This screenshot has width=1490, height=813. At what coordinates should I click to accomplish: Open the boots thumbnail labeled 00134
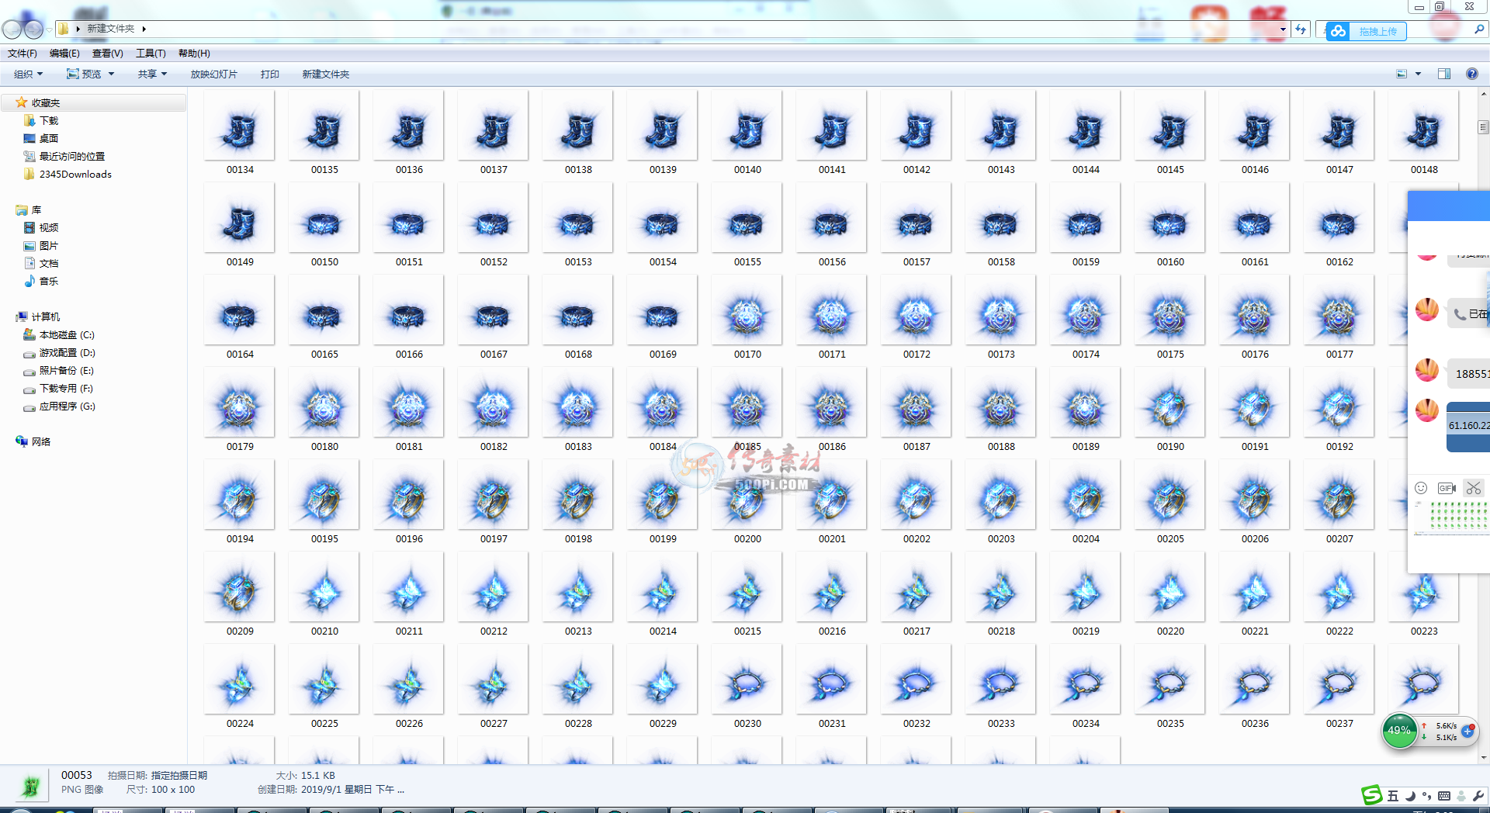(x=239, y=127)
